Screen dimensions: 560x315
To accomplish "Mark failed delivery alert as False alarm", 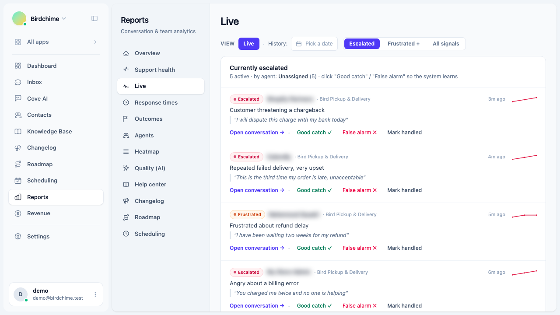I will 360,190.
